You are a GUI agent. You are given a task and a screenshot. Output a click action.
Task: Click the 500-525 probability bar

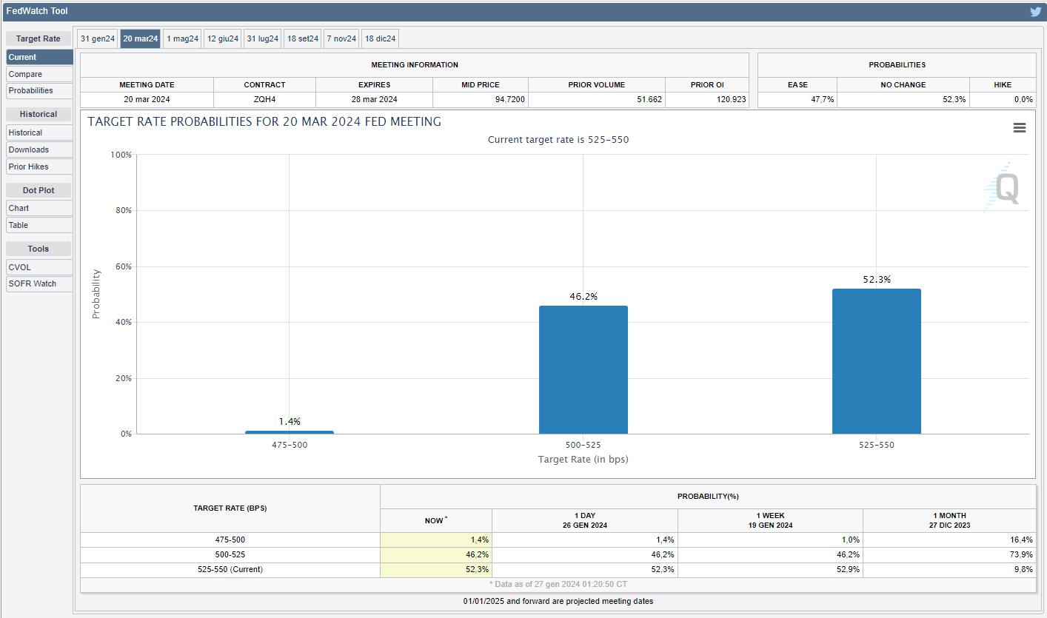[583, 370]
